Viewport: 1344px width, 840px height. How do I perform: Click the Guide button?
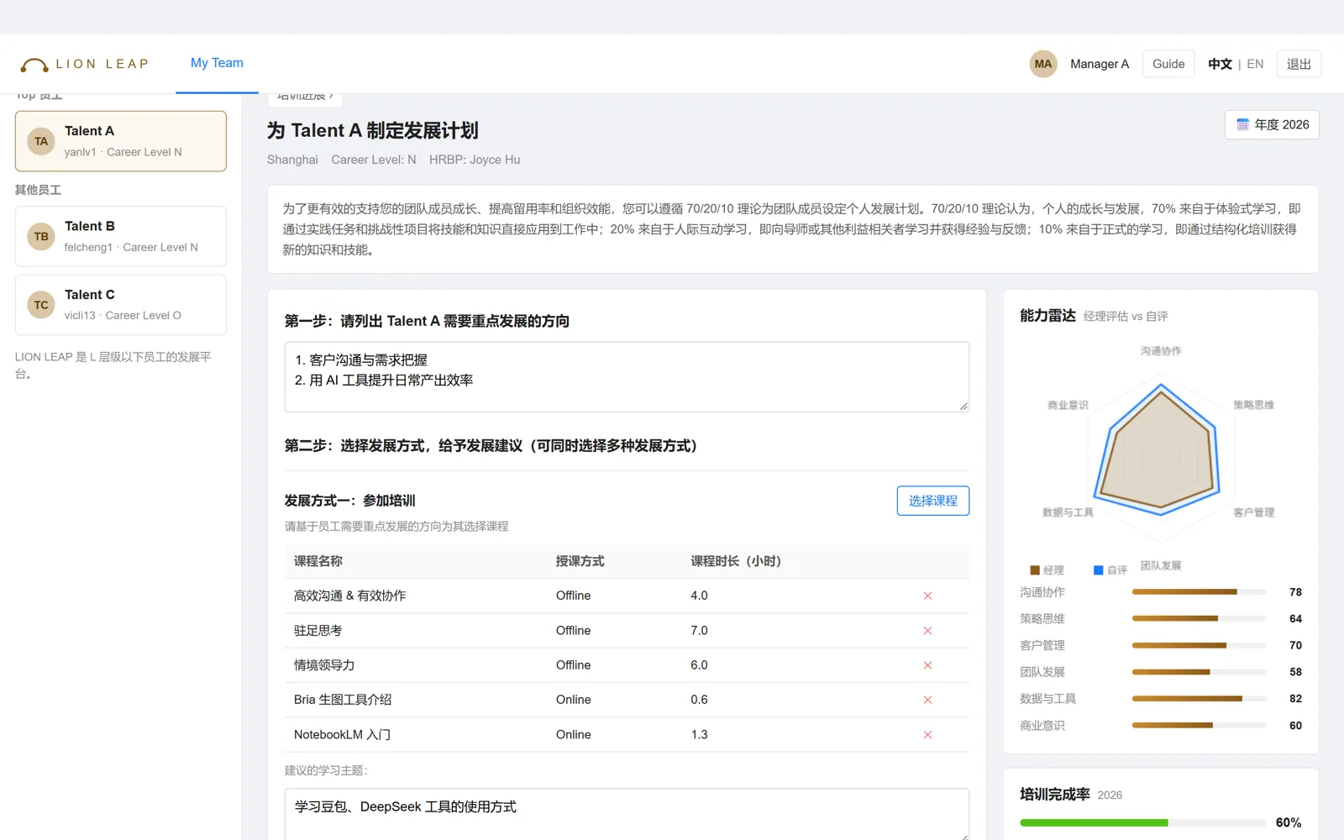[1168, 64]
